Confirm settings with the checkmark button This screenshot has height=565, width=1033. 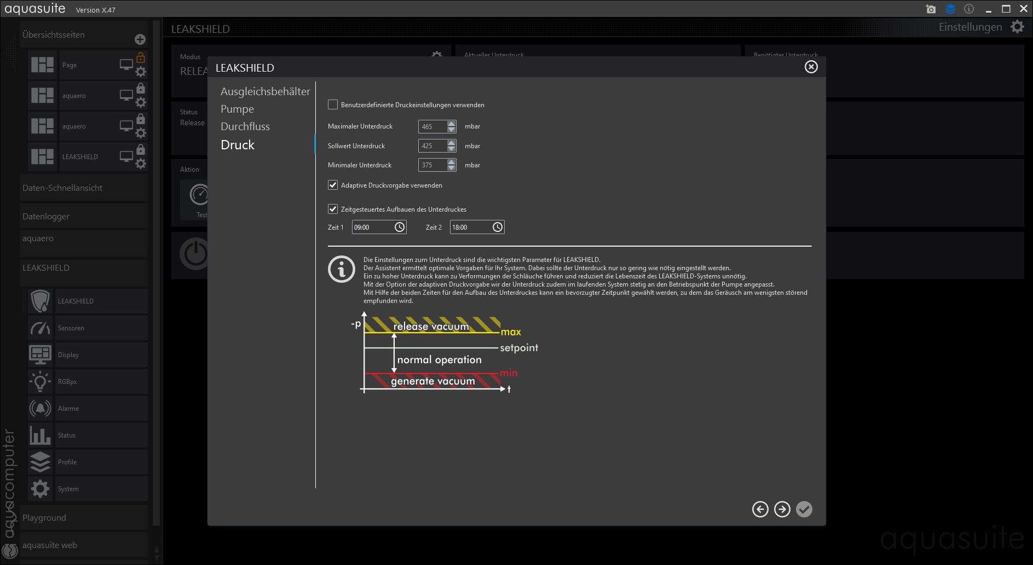804,509
